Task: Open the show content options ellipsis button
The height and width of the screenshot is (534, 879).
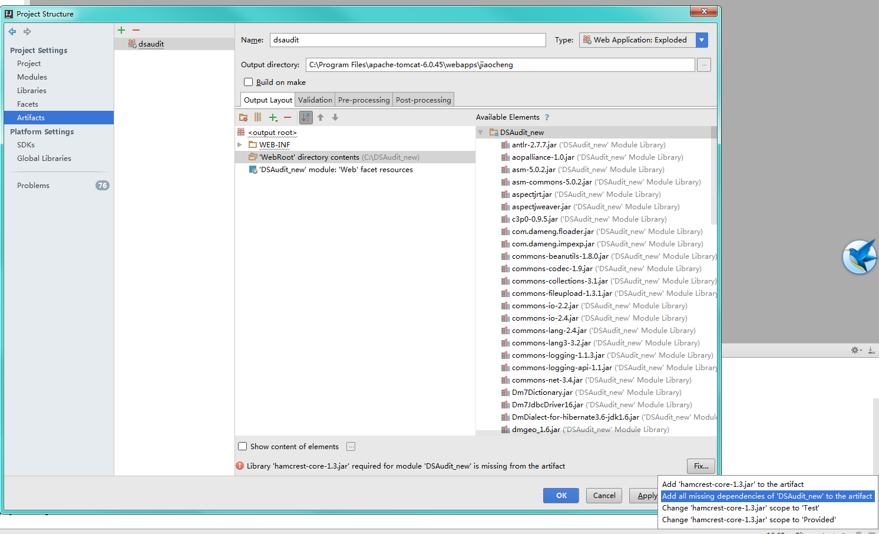Action: click(x=351, y=446)
